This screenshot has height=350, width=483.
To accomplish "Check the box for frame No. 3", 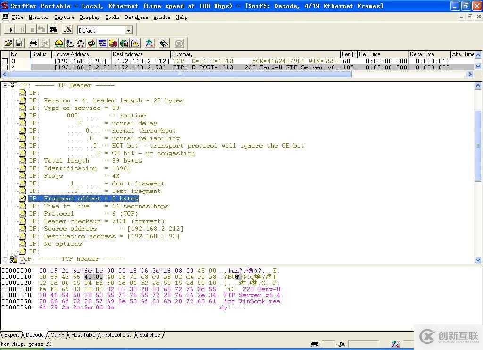I will pos(5,61).
